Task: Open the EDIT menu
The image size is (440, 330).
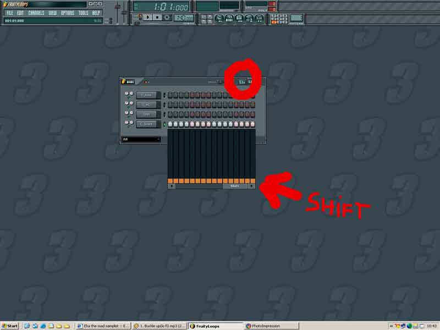Action: (x=20, y=13)
